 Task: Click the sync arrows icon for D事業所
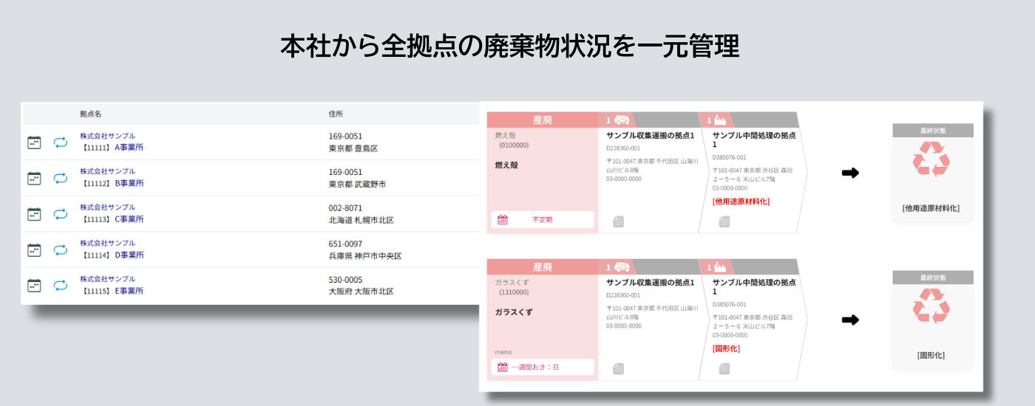pos(61,250)
